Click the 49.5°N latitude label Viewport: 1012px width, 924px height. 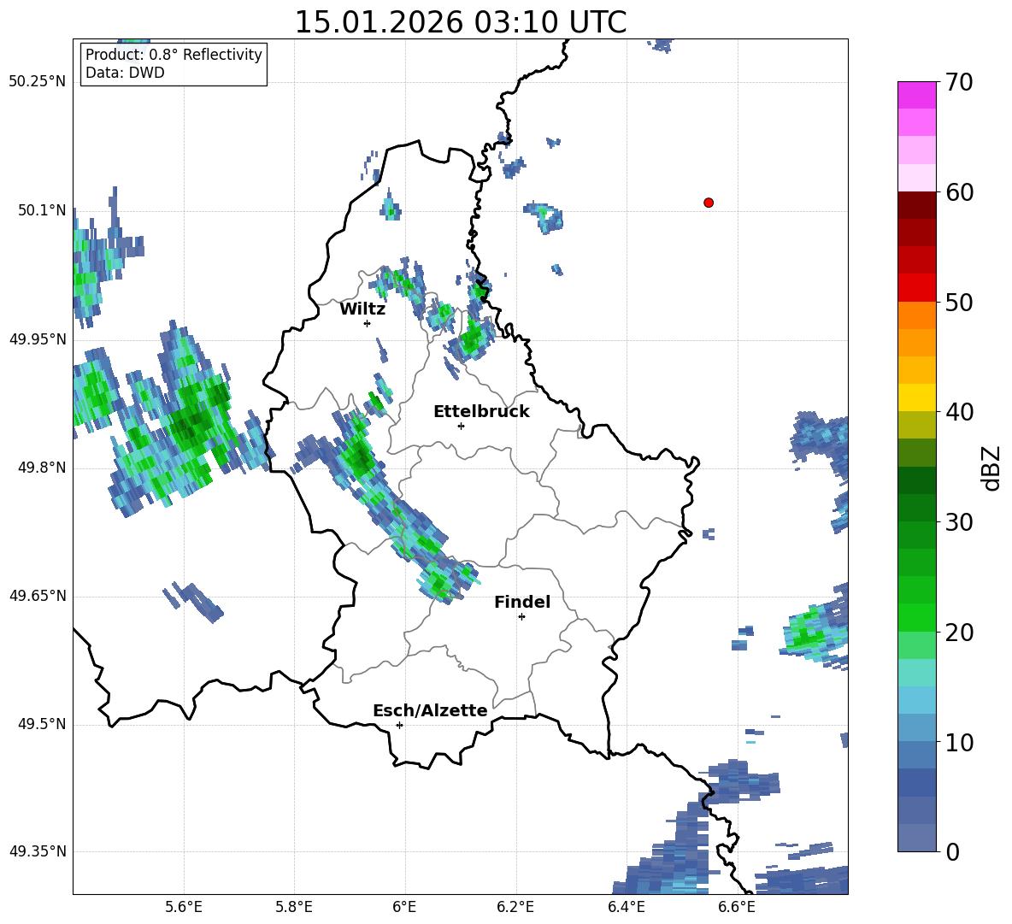pyautogui.click(x=42, y=724)
